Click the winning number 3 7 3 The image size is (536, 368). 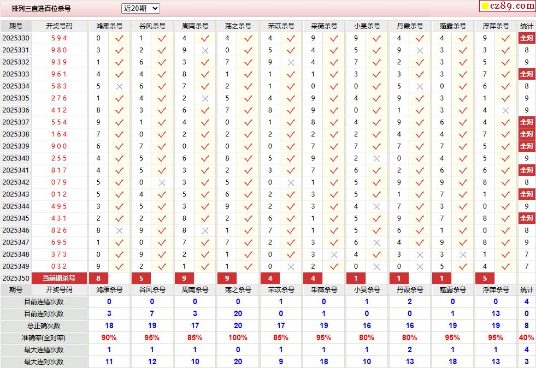pyautogui.click(x=59, y=254)
